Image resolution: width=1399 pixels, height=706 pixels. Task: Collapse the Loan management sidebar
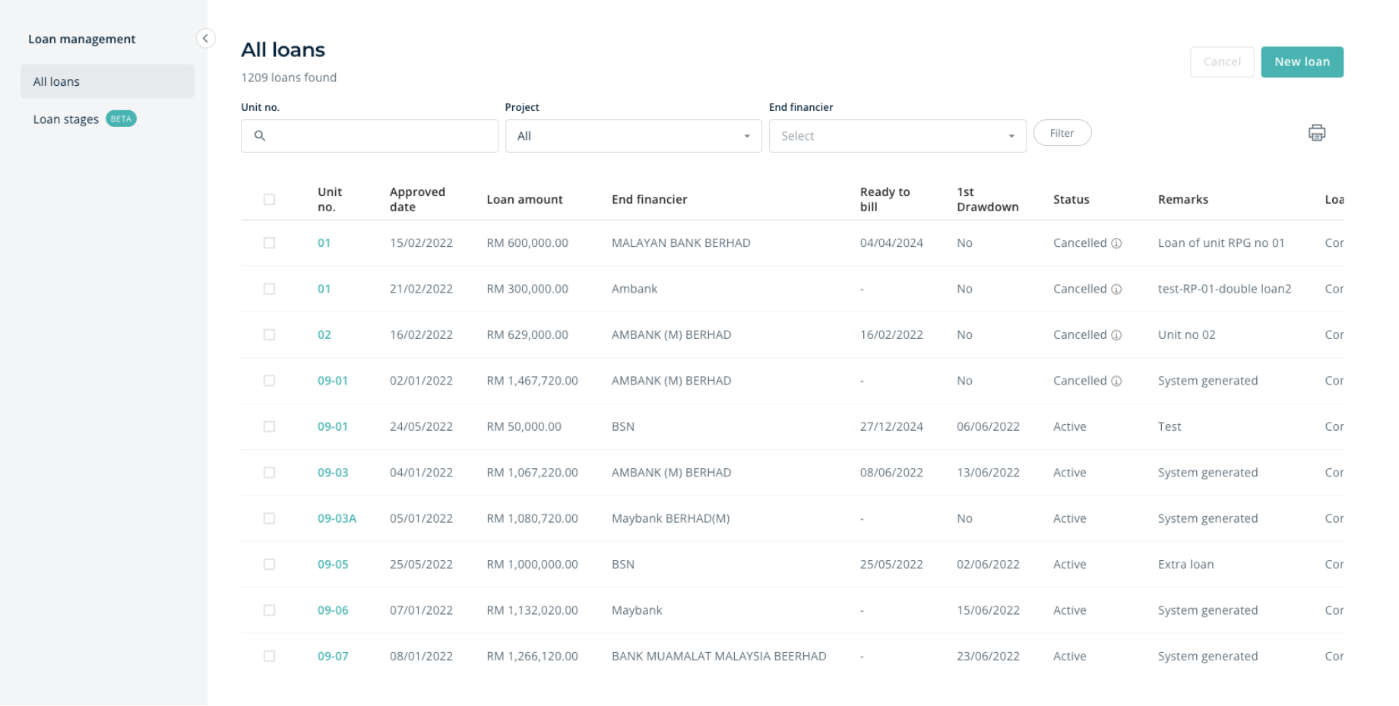coord(205,38)
